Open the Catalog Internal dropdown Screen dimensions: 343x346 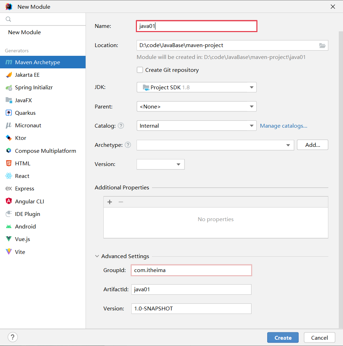(196, 126)
